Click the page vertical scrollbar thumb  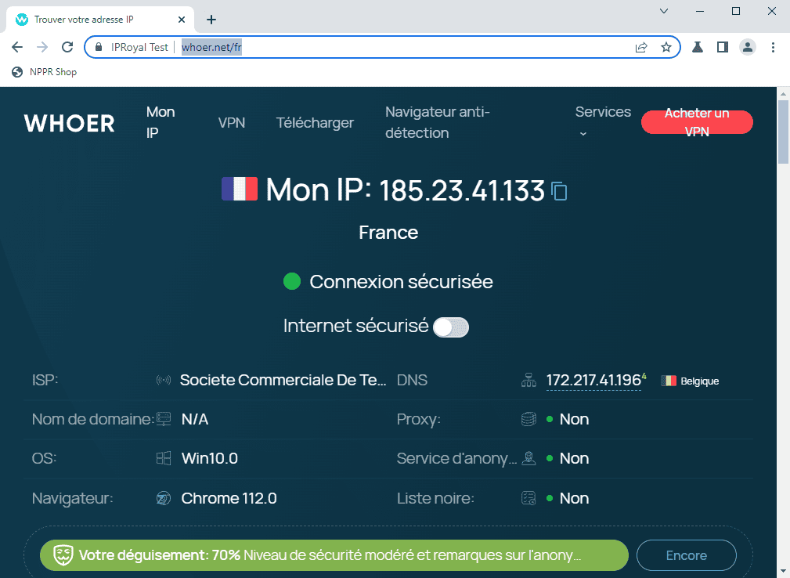click(x=783, y=132)
